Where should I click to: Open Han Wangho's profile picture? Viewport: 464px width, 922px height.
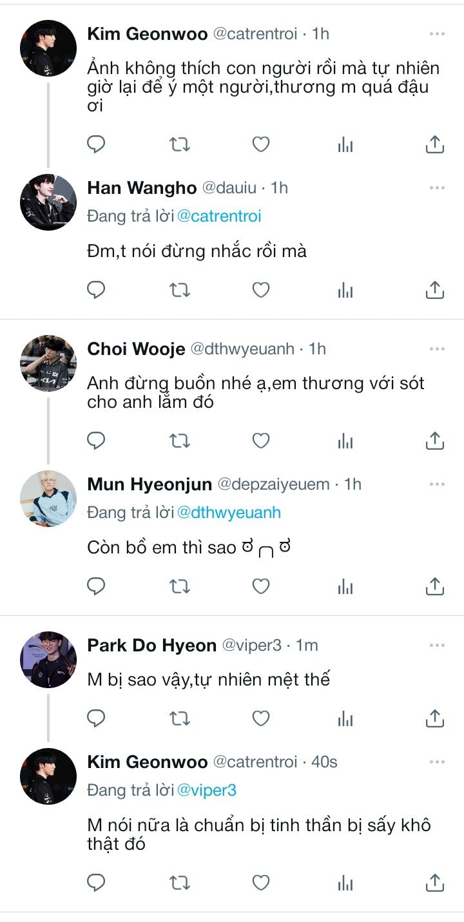(x=48, y=202)
